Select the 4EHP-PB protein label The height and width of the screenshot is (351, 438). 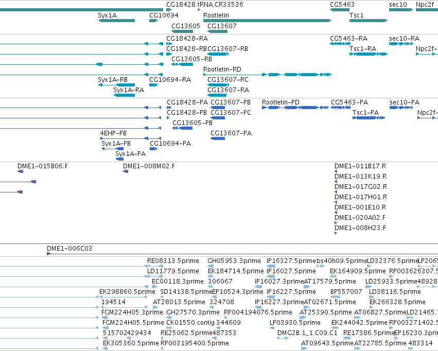pyautogui.click(x=113, y=133)
